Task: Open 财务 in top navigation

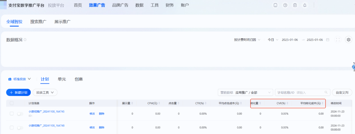Action: click(x=170, y=5)
